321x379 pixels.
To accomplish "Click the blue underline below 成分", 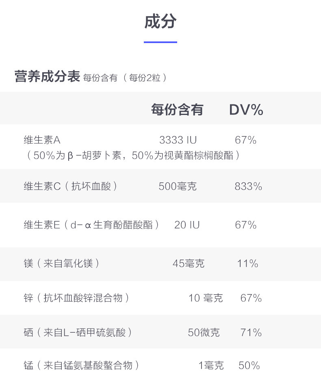I will click(x=160, y=42).
